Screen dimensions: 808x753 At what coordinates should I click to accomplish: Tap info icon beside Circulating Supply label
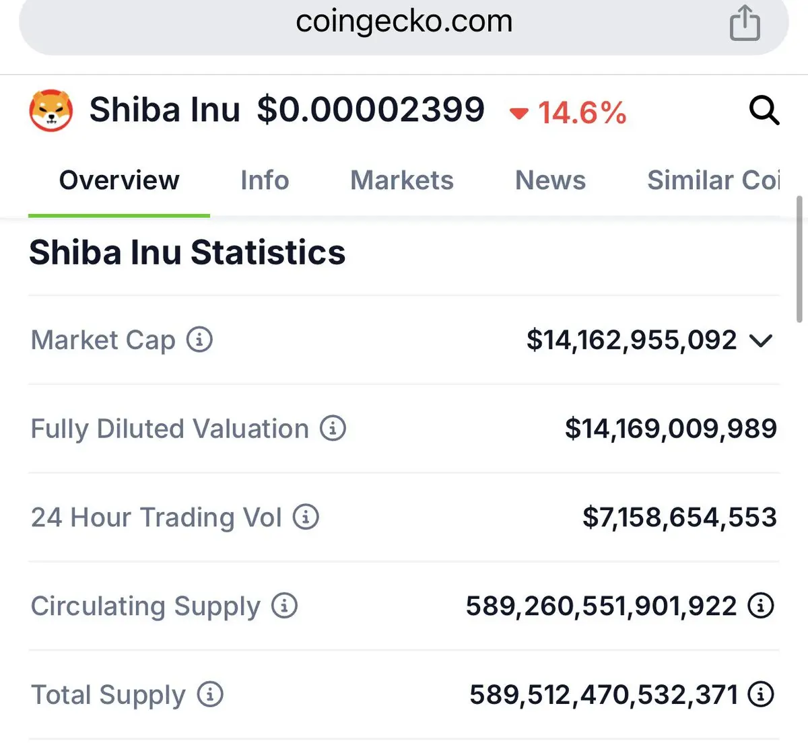click(x=284, y=606)
